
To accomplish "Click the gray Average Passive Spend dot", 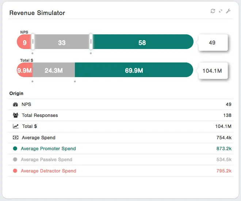I will tap(15, 160).
